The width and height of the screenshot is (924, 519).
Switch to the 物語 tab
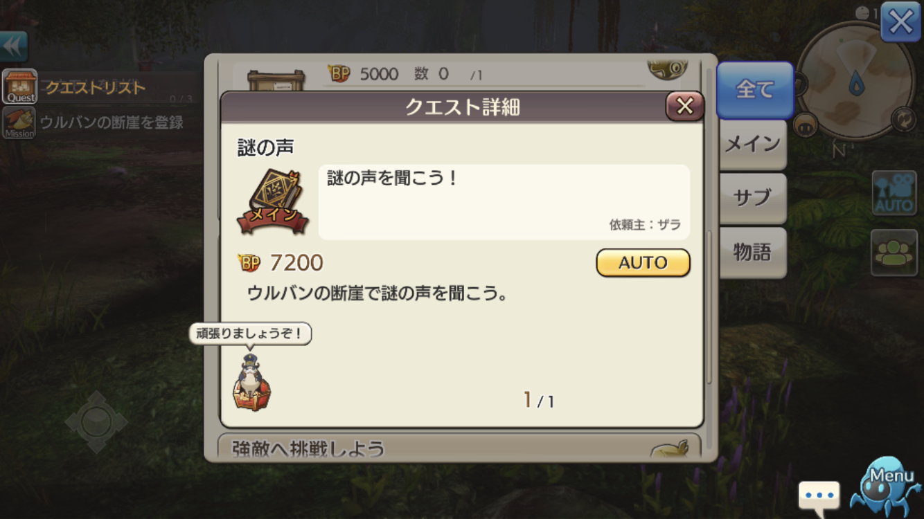tap(753, 253)
